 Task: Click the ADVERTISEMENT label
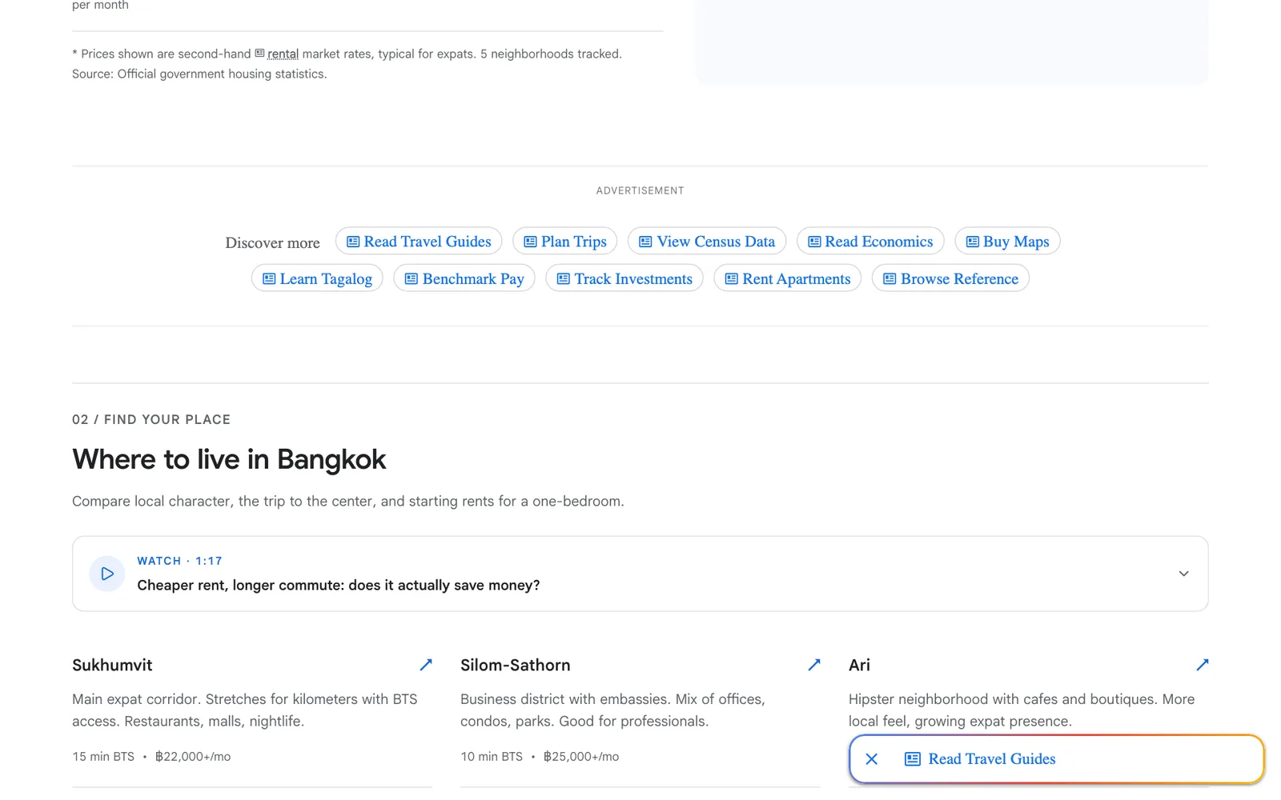[640, 190]
